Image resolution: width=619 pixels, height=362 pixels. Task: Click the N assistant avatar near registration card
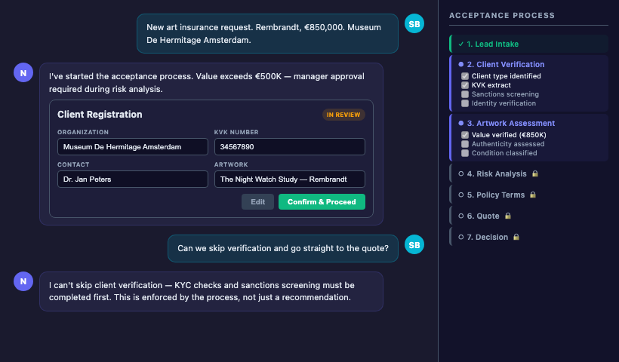pyautogui.click(x=23, y=72)
